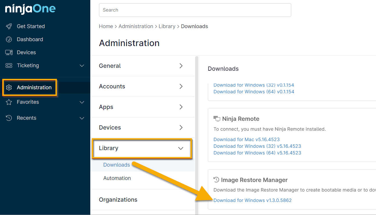Click the Dashboard gauge icon
Image resolution: width=376 pixels, height=215 pixels.
pyautogui.click(x=9, y=39)
